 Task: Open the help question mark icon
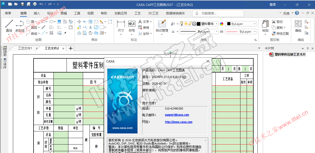(x=297, y=13)
